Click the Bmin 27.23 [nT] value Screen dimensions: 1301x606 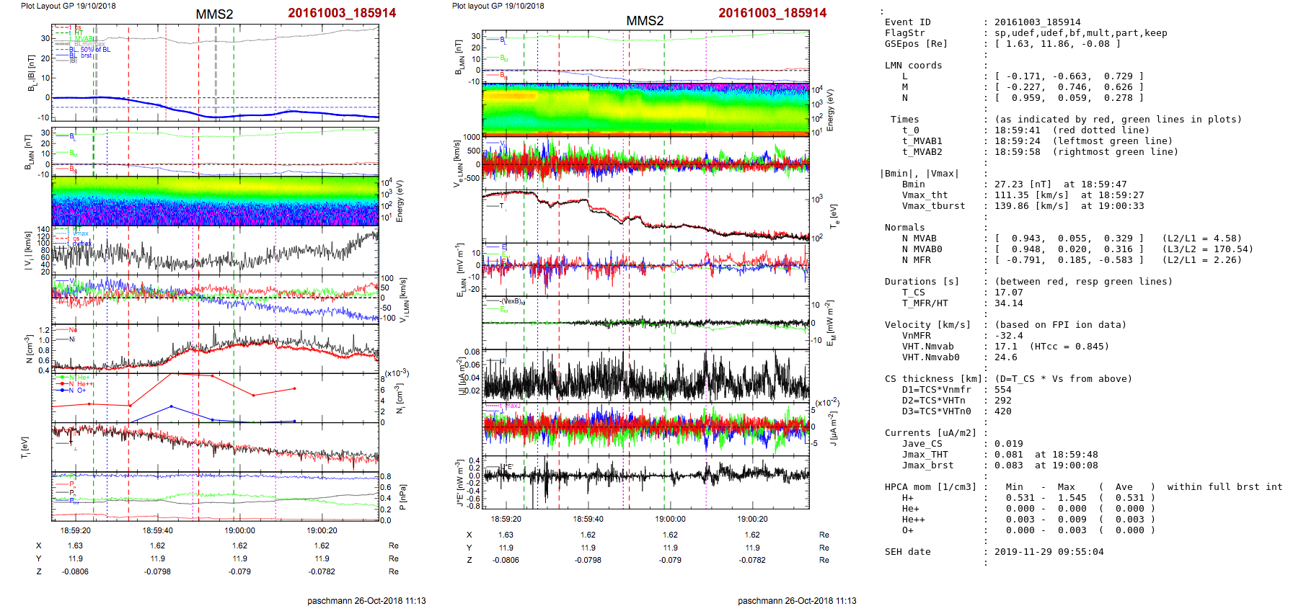(1023, 184)
